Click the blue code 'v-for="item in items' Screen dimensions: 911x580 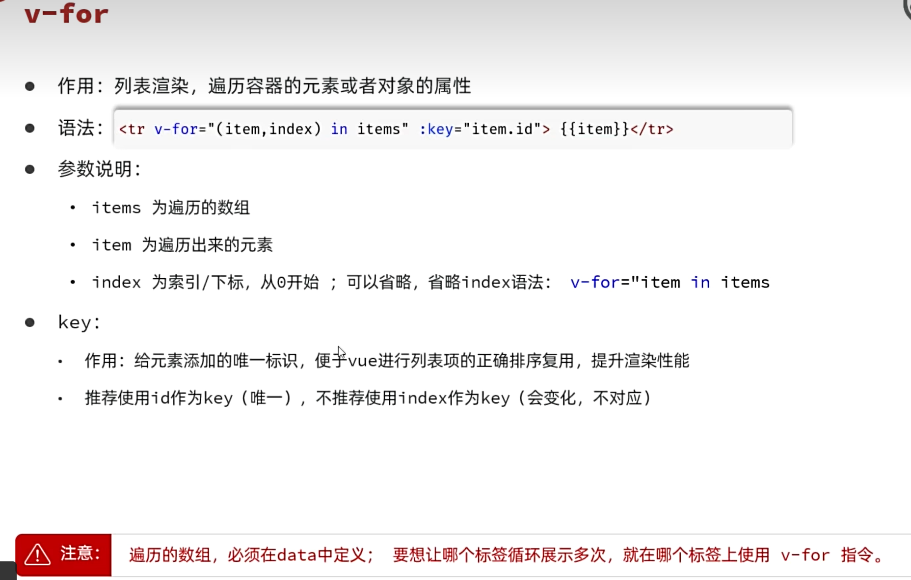pyautogui.click(x=670, y=282)
